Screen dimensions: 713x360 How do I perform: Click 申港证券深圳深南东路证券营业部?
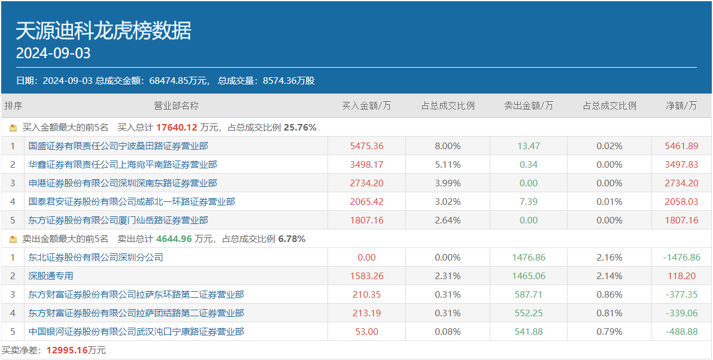click(123, 183)
